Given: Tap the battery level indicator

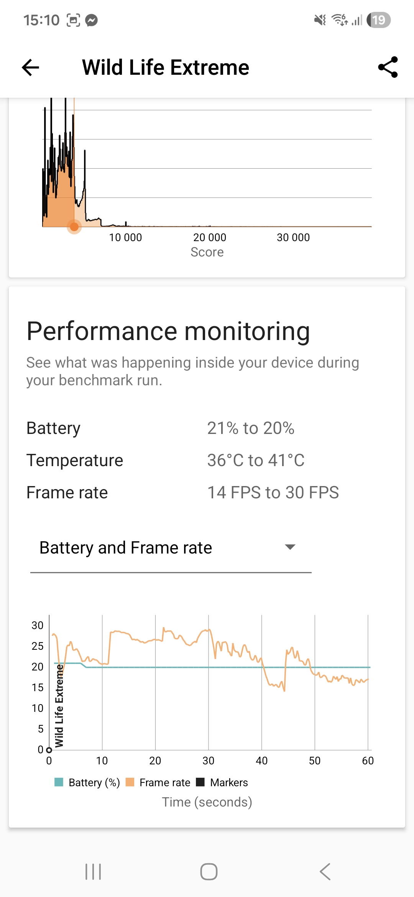Looking at the screenshot, I should (x=378, y=20).
